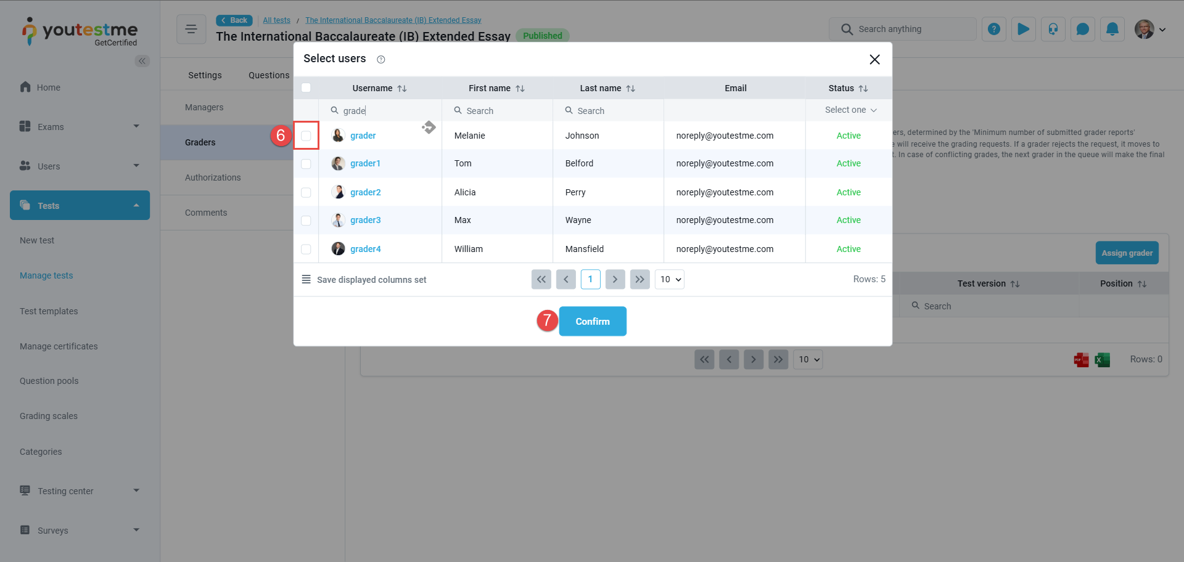Click the First name search field
This screenshot has width=1184, height=562.
(x=497, y=111)
